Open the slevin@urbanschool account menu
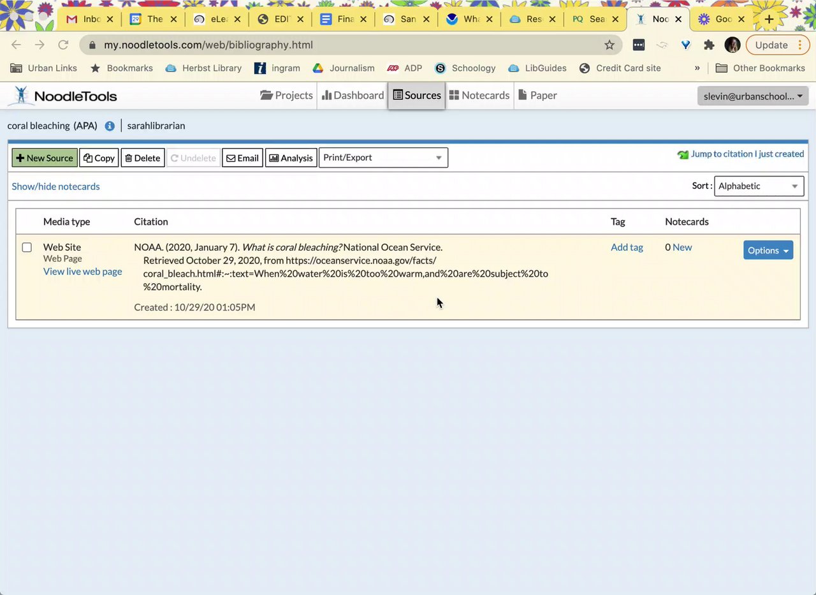The height and width of the screenshot is (595, 816). tap(753, 96)
